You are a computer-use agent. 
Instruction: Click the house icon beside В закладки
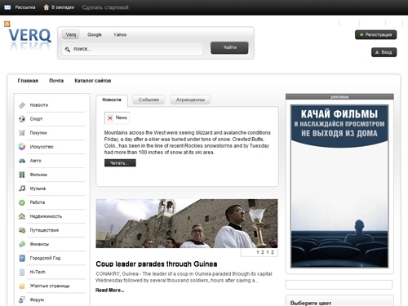point(47,7)
